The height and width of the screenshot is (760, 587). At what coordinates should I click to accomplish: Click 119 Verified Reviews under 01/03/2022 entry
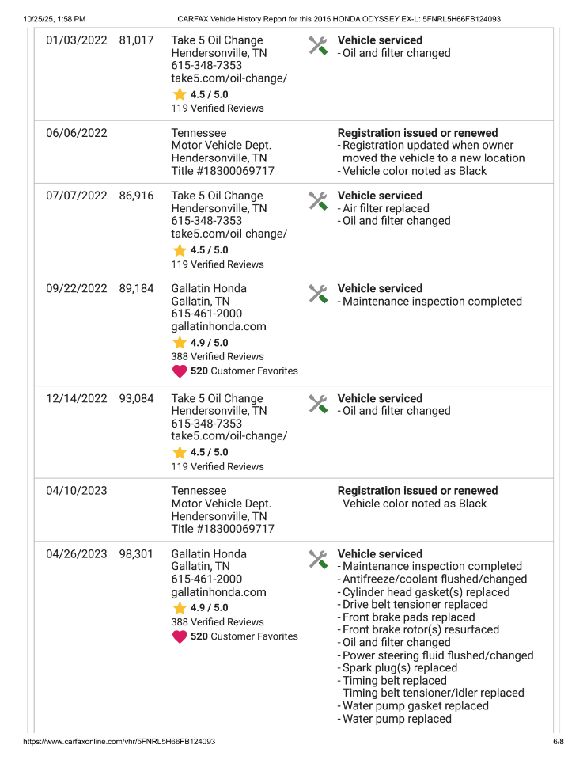pyautogui.click(x=218, y=108)
